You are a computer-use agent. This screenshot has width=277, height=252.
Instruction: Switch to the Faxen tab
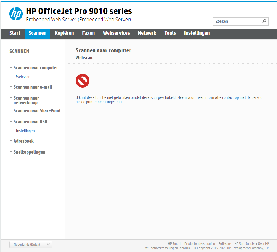tap(88, 33)
